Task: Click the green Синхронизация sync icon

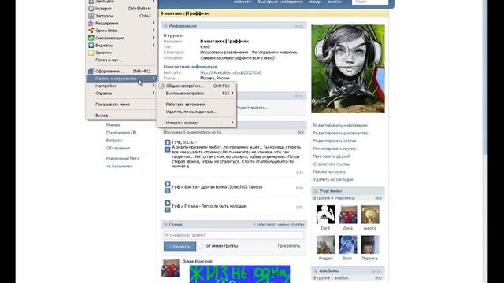Action: (x=91, y=38)
